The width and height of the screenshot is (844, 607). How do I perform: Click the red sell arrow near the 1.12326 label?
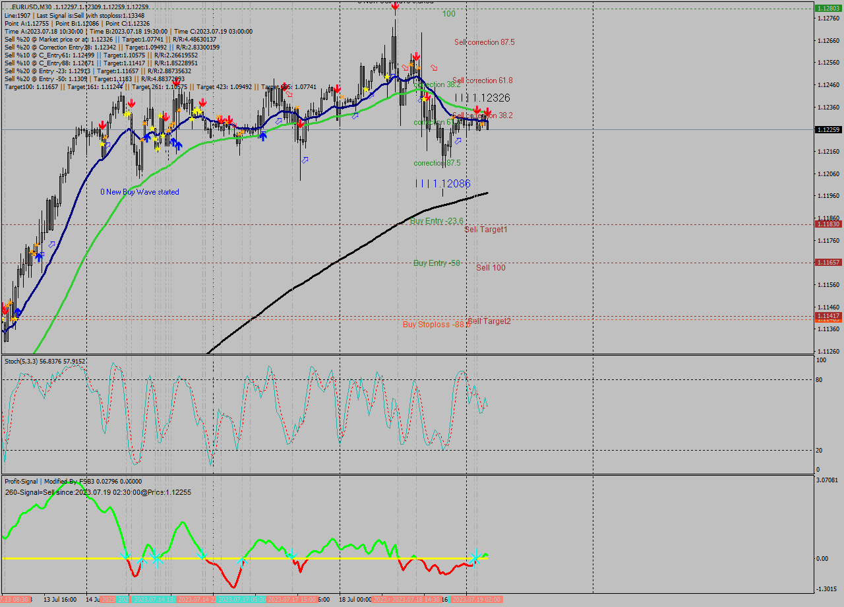[477, 110]
